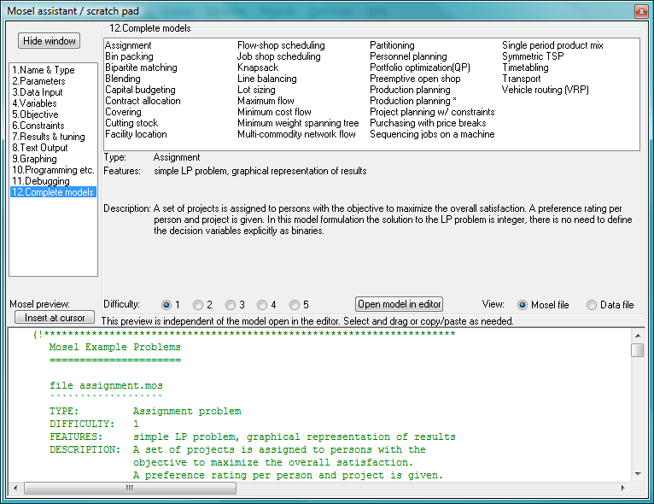This screenshot has width=654, height=504.
Task: Choose the Knapsack model
Action: [x=257, y=67]
